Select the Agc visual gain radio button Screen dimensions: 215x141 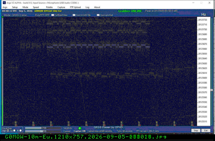(8, 131)
